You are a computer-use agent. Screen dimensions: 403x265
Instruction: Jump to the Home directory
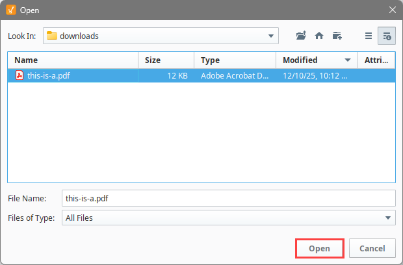[318, 36]
